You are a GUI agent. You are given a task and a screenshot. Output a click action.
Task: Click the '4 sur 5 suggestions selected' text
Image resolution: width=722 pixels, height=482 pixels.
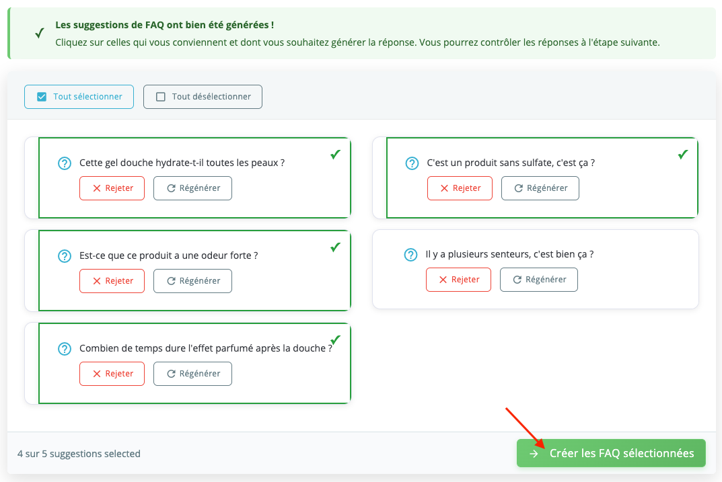(x=79, y=454)
